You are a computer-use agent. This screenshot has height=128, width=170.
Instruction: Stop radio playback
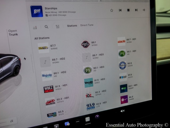coord(128,10)
